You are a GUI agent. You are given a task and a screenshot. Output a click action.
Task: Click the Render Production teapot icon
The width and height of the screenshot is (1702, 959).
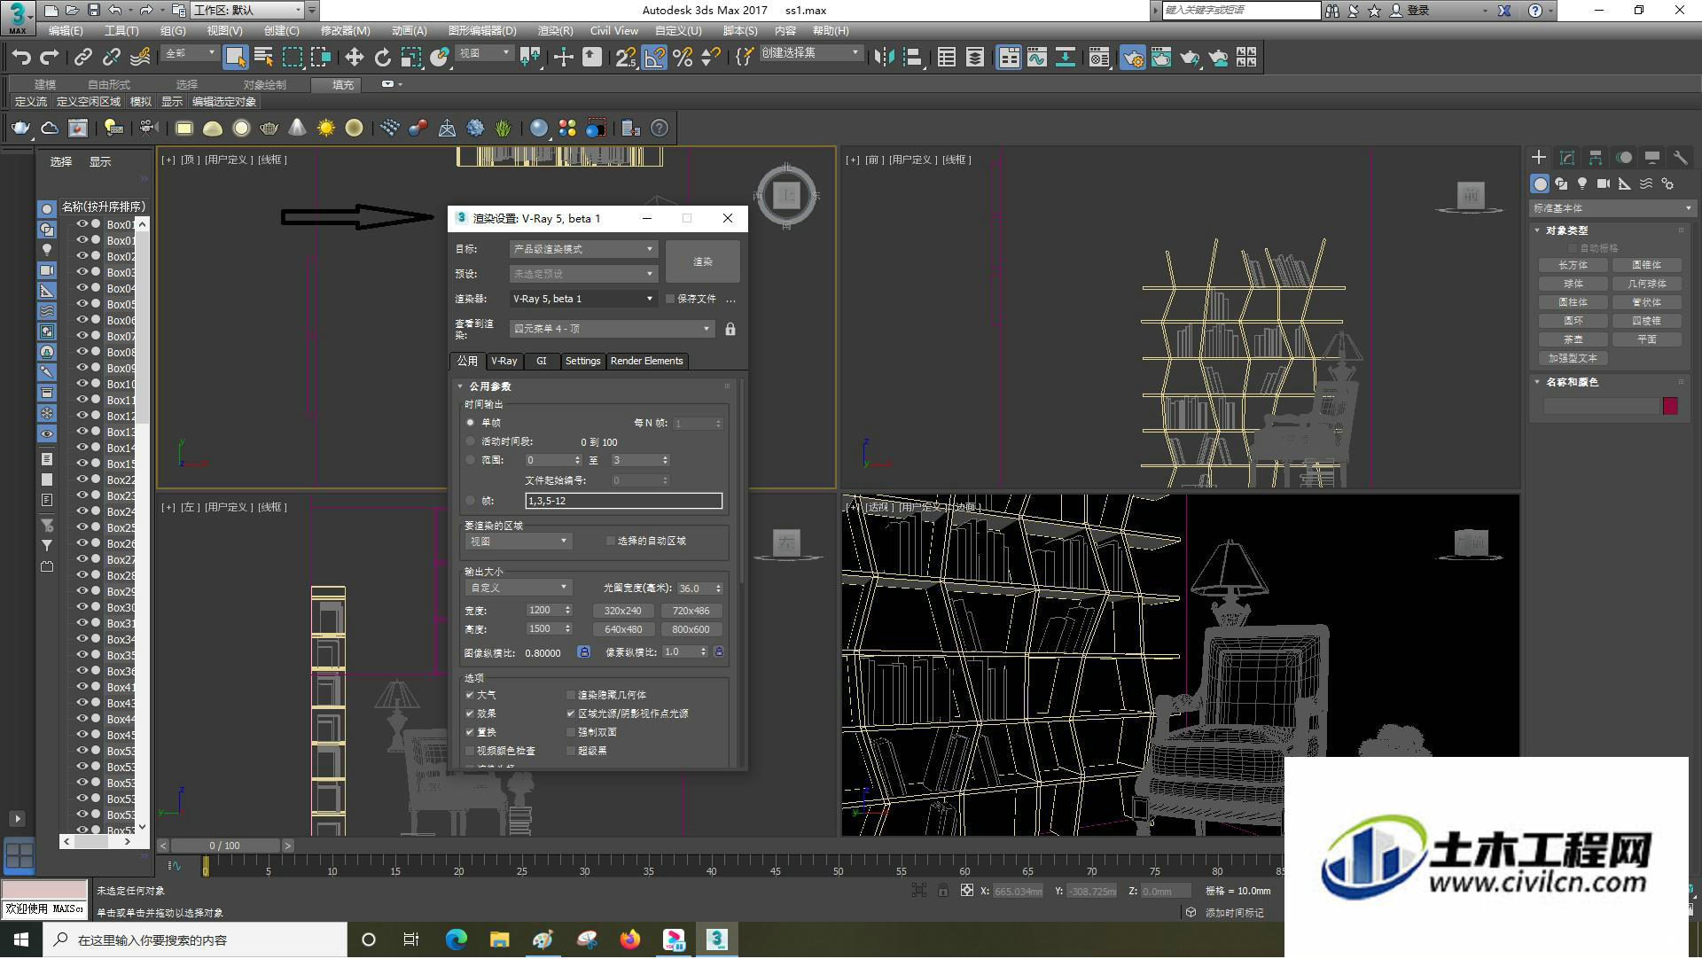point(1190,58)
